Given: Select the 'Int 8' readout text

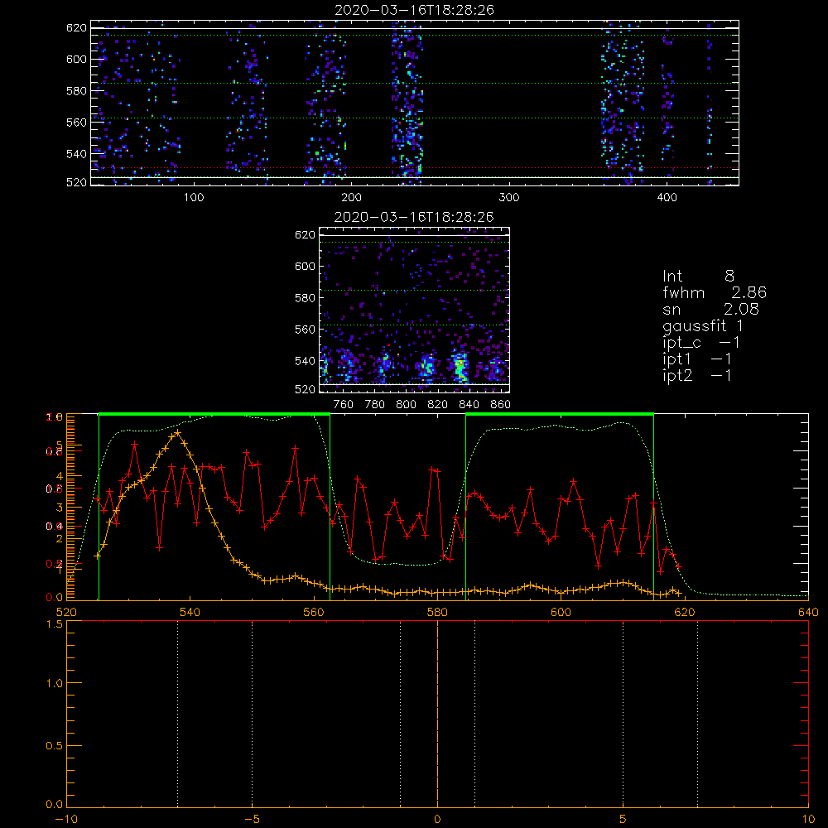Looking at the screenshot, I should (x=698, y=277).
